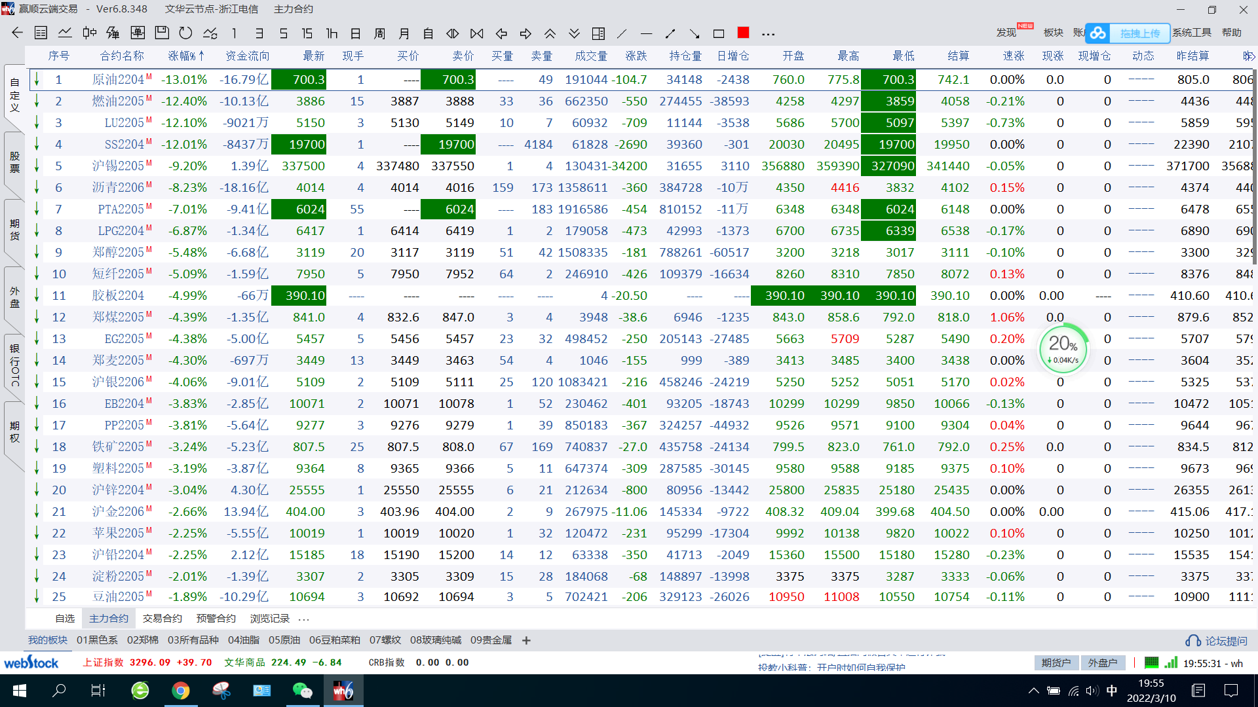Select the 05原油 block tab

[284, 640]
